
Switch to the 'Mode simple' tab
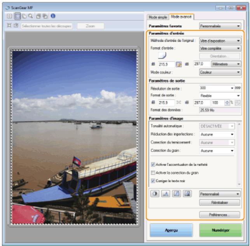(x=158, y=17)
